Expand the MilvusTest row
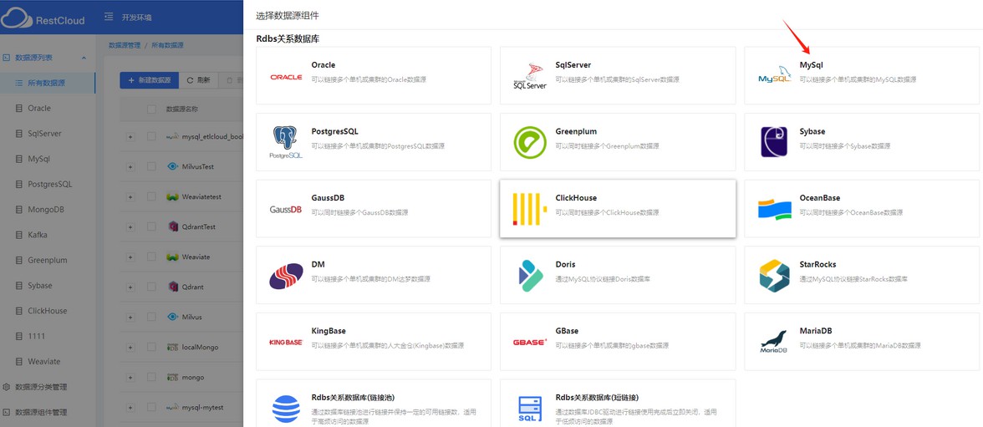The image size is (983, 427). [130, 167]
